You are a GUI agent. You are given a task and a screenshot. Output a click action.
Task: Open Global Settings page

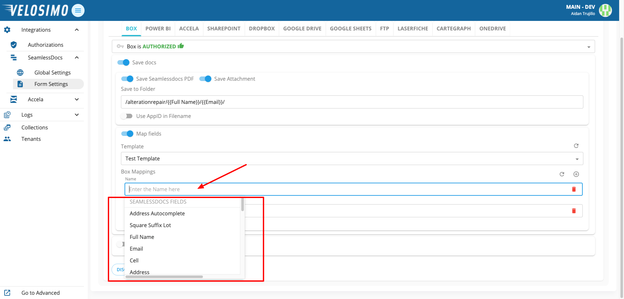tap(52, 73)
